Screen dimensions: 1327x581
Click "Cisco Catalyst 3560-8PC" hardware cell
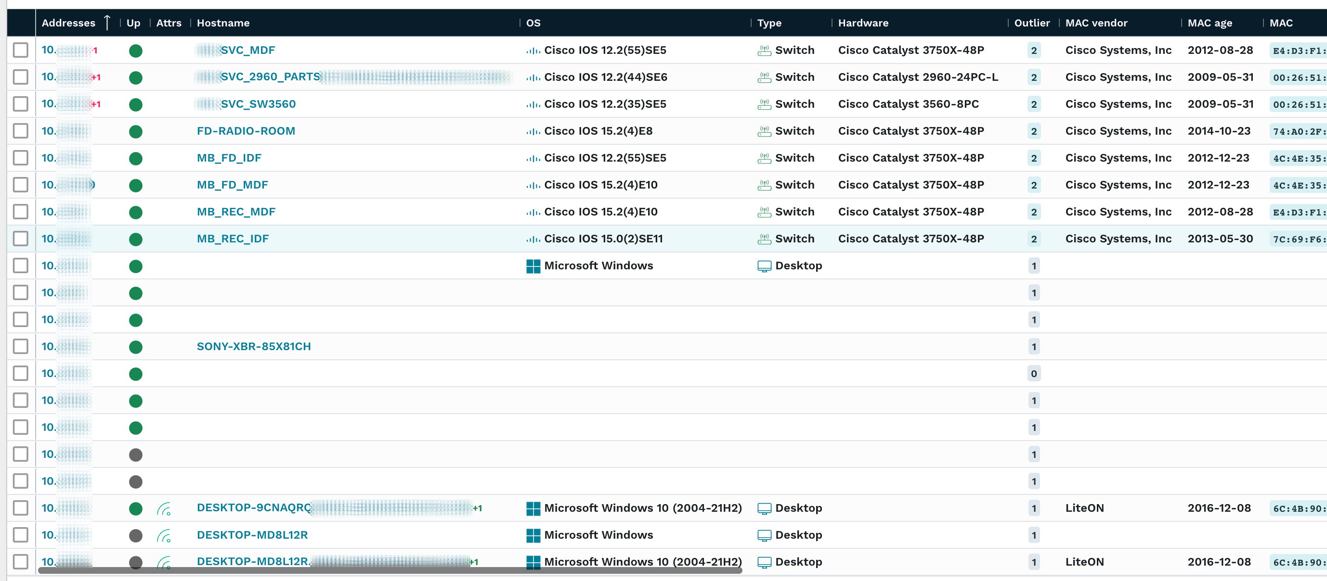point(908,104)
